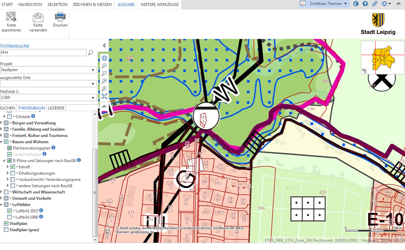405x250 pixels.
Task: Switch to the LEGENDE tab
Action: tap(56, 108)
